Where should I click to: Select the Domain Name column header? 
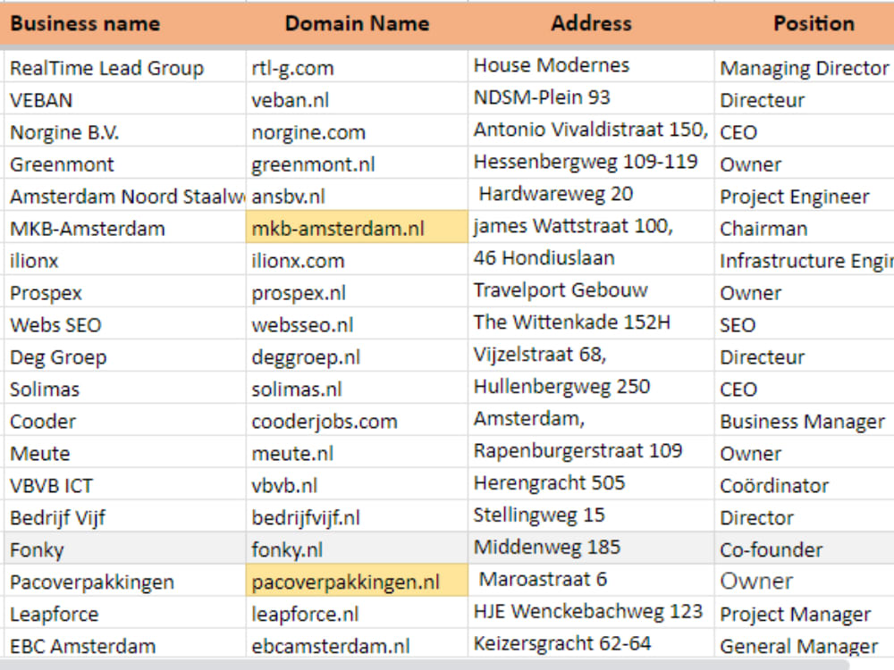click(x=357, y=23)
